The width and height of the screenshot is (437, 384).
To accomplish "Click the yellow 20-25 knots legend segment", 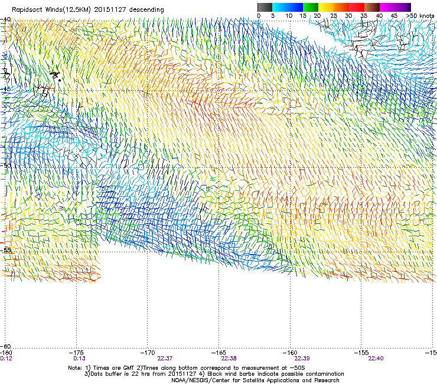I will (x=326, y=7).
